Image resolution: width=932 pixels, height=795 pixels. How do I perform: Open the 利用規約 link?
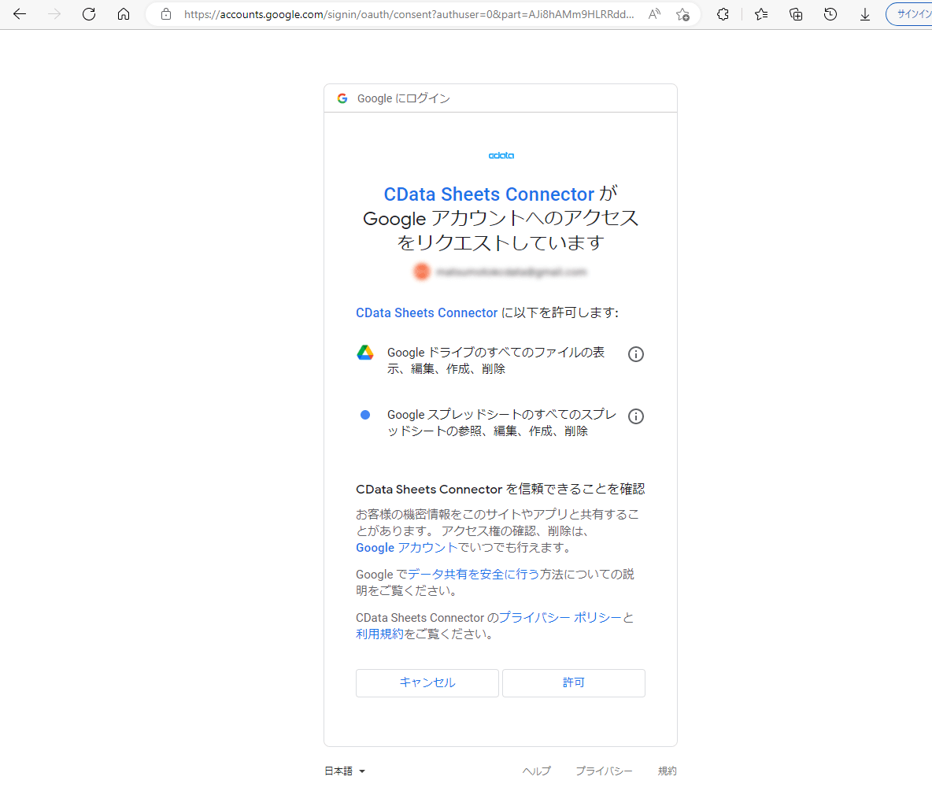point(379,634)
